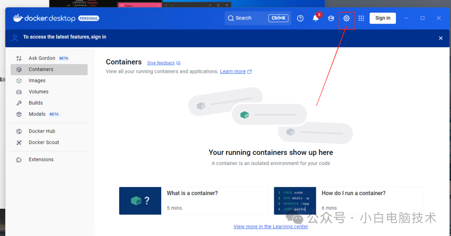Image resolution: width=451 pixels, height=236 pixels.
Task: Click the Sign in button
Action: tap(383, 18)
